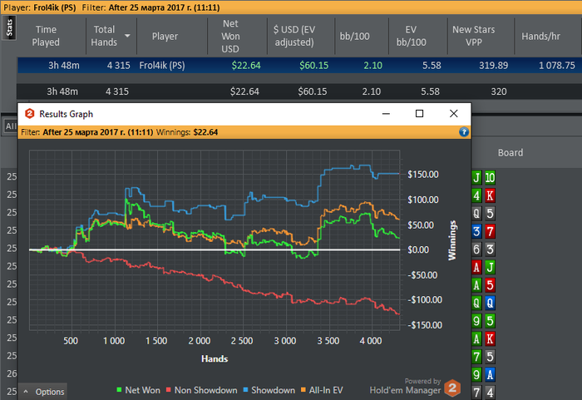582x400 pixels.
Task: Sort by the Player column header
Action: tap(165, 36)
